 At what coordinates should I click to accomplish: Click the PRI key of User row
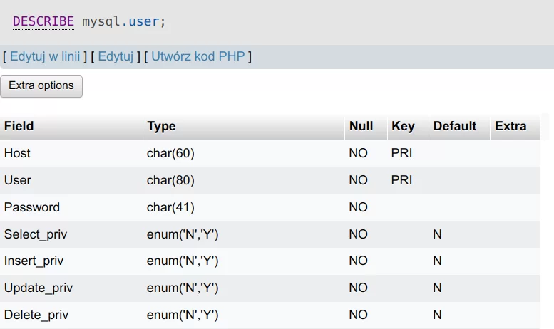[x=401, y=180]
